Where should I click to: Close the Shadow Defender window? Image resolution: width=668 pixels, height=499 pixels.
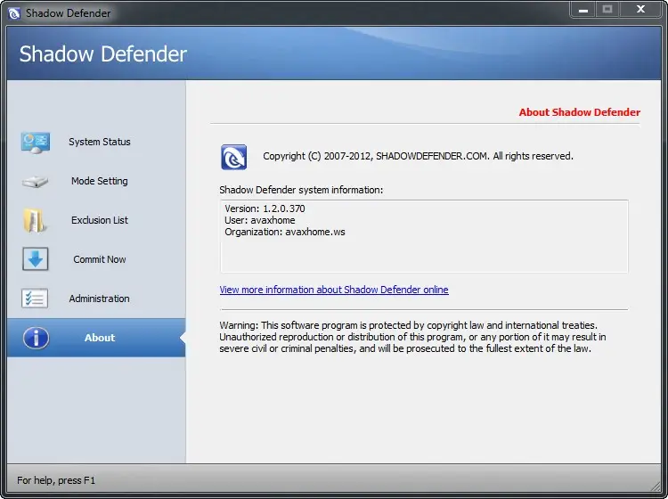pyautogui.click(x=640, y=10)
